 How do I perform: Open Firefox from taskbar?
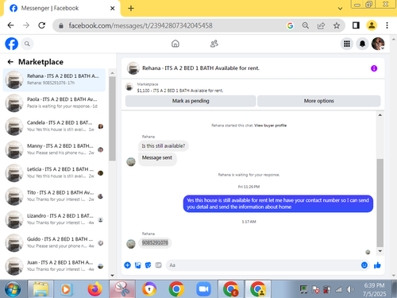94,289
